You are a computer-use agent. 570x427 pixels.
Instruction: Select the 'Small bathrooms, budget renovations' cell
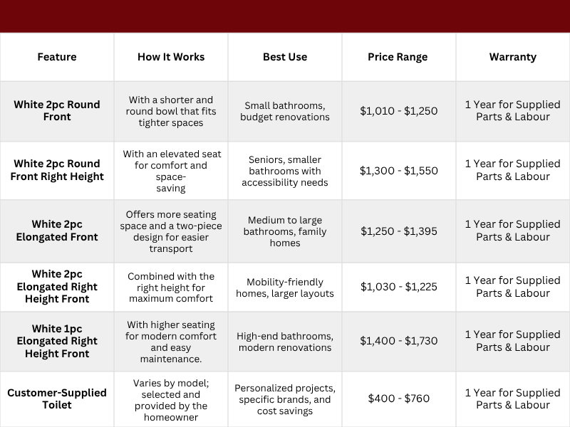point(285,111)
